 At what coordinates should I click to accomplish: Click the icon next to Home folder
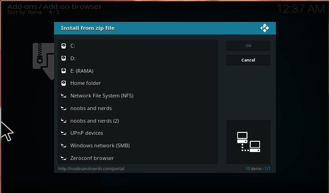63,83
